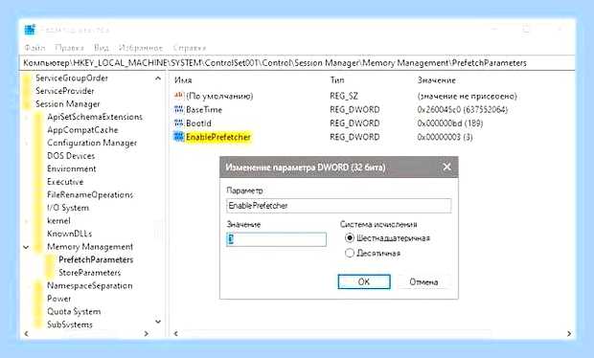Click tree horizontal scrollbar right arrow
594x358 pixels.
(x=147, y=333)
